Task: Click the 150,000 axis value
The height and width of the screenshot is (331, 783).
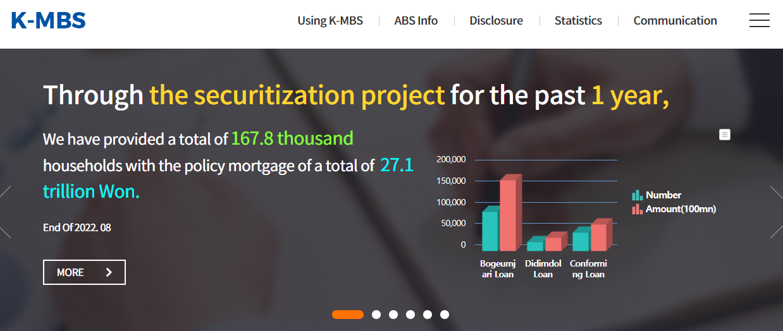Action: point(451,181)
